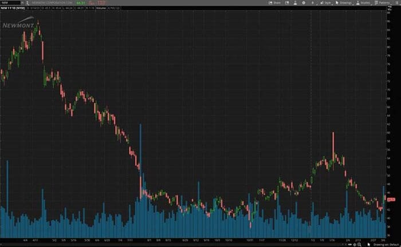Click the NEWMONT CORPORATION COM description text
Viewport: 401px width, 247px height.
click(52, 3)
